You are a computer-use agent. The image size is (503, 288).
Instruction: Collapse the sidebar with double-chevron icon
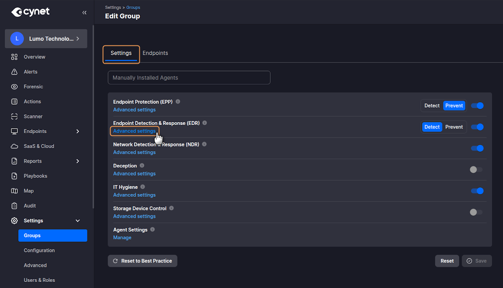85,13
